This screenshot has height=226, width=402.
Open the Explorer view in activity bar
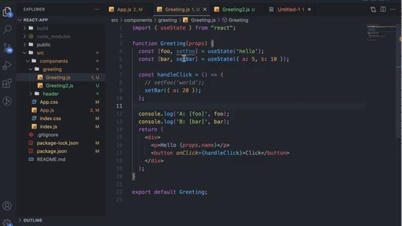(x=7, y=12)
